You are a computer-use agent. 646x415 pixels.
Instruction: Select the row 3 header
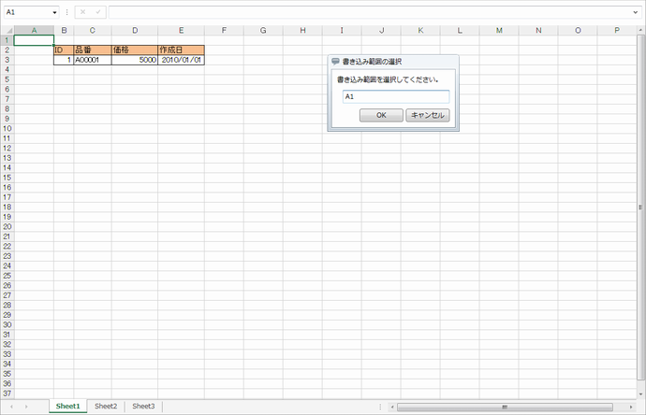[7, 60]
